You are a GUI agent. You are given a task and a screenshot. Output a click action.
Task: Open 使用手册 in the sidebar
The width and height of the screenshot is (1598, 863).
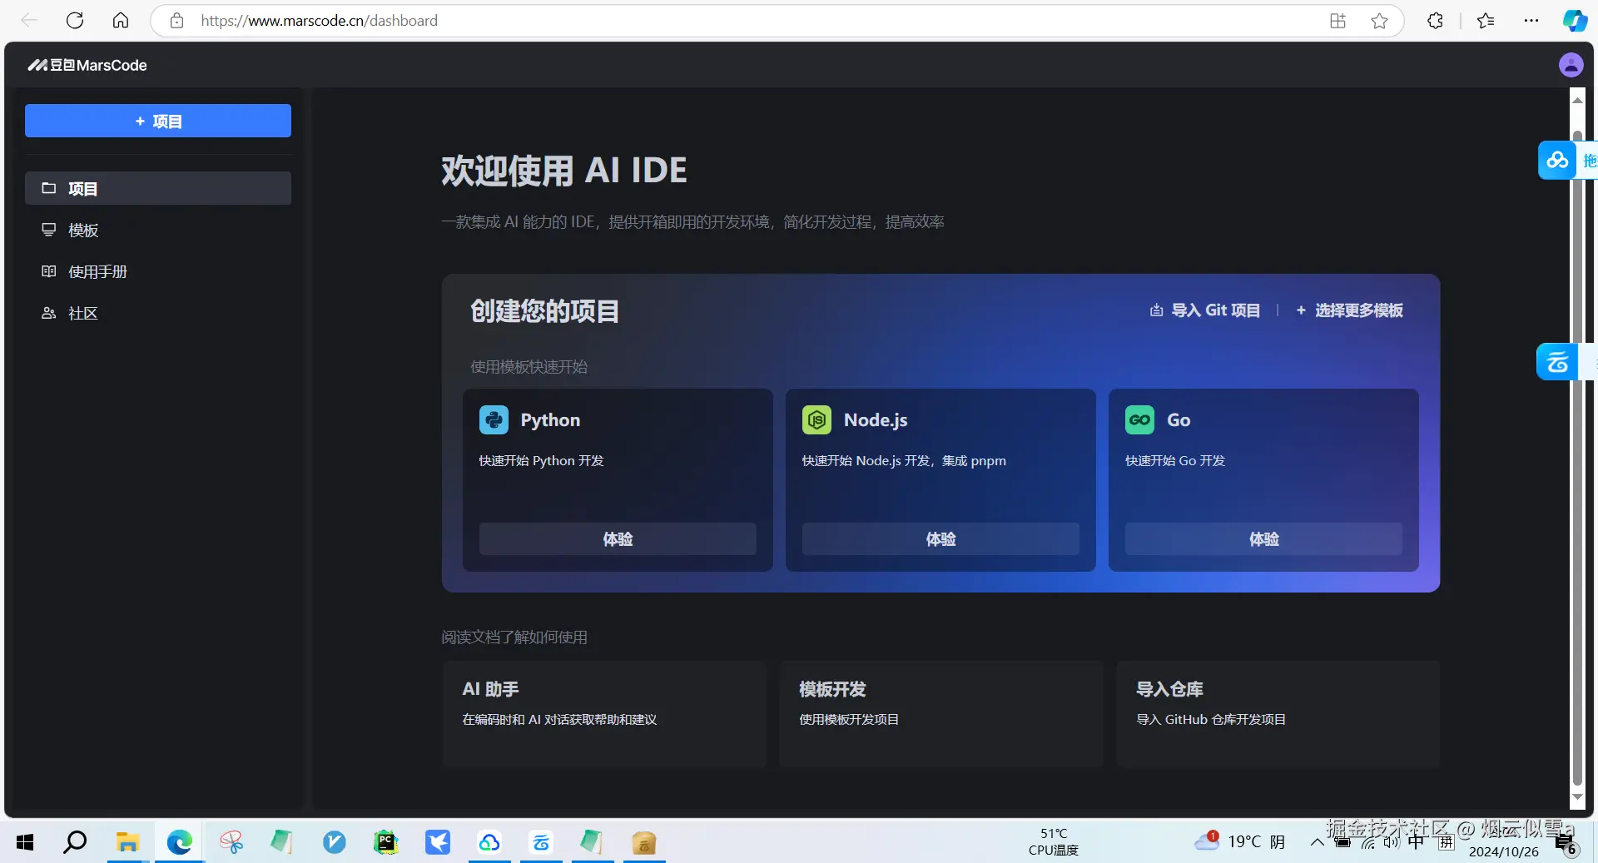(158, 271)
